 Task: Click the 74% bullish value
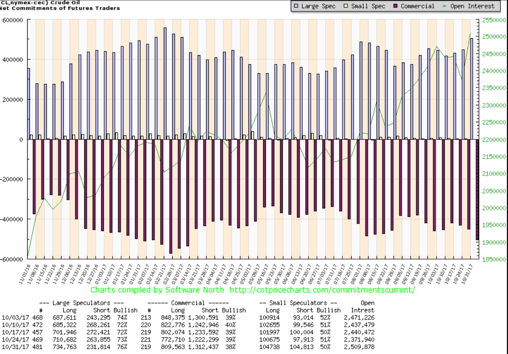click(122, 318)
